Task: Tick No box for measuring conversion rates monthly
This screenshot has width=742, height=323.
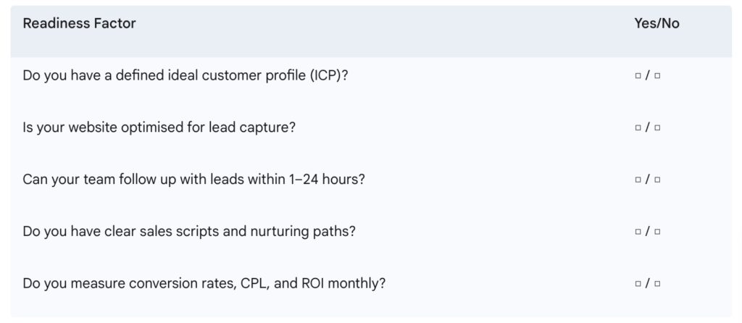Action: point(657,284)
